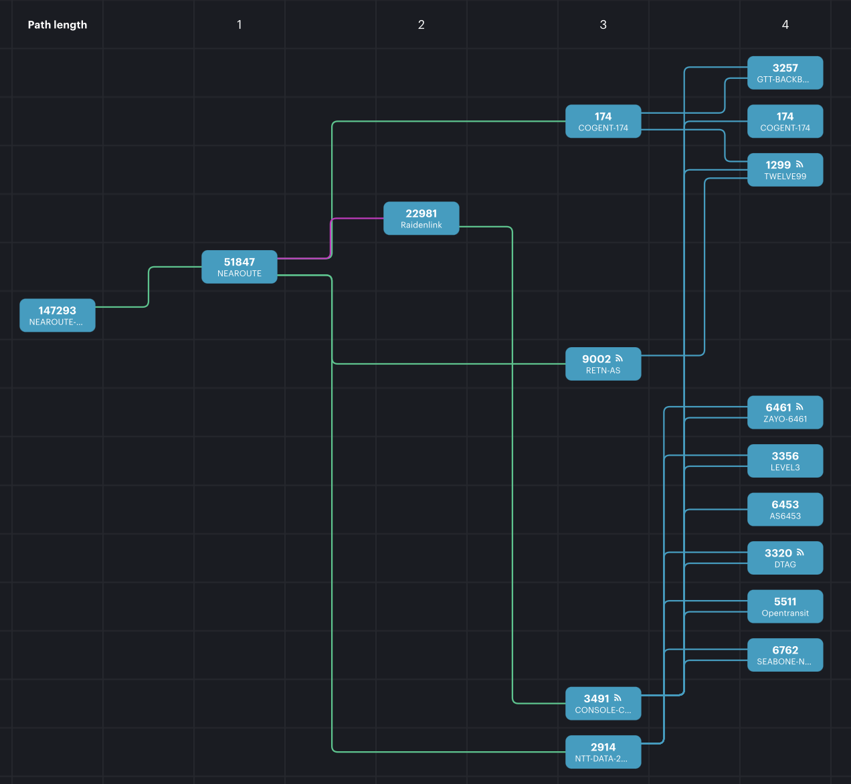Click the 2914 NTT-DATA node

click(603, 752)
